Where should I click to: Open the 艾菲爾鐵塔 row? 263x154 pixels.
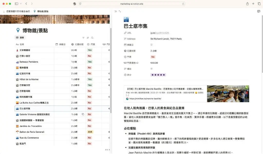[25, 50]
